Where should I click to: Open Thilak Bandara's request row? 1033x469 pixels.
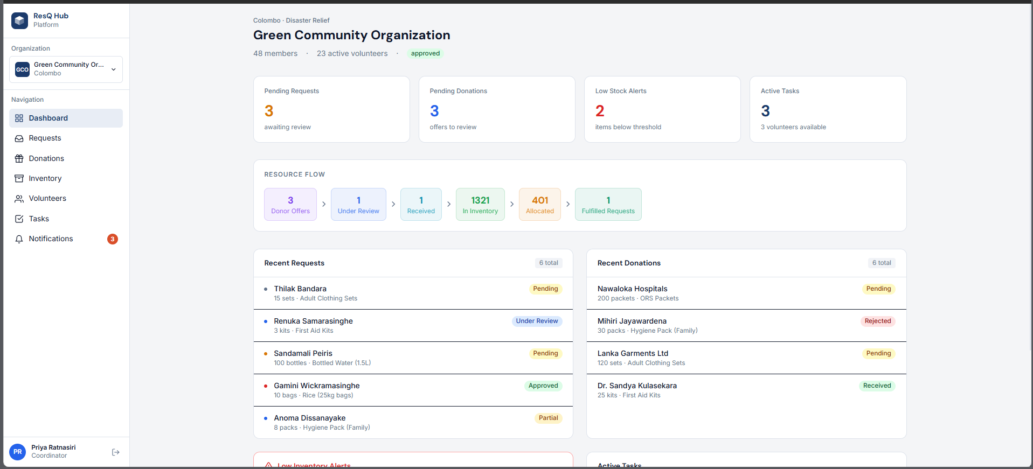[x=413, y=293]
